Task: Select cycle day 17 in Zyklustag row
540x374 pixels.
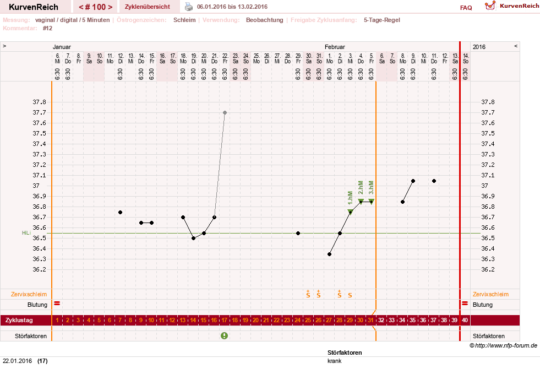Action: 225,320
